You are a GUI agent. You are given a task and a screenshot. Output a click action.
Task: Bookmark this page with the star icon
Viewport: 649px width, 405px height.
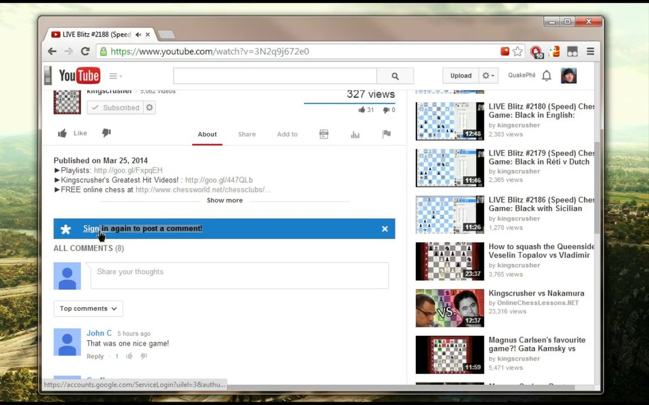pyautogui.click(x=517, y=51)
